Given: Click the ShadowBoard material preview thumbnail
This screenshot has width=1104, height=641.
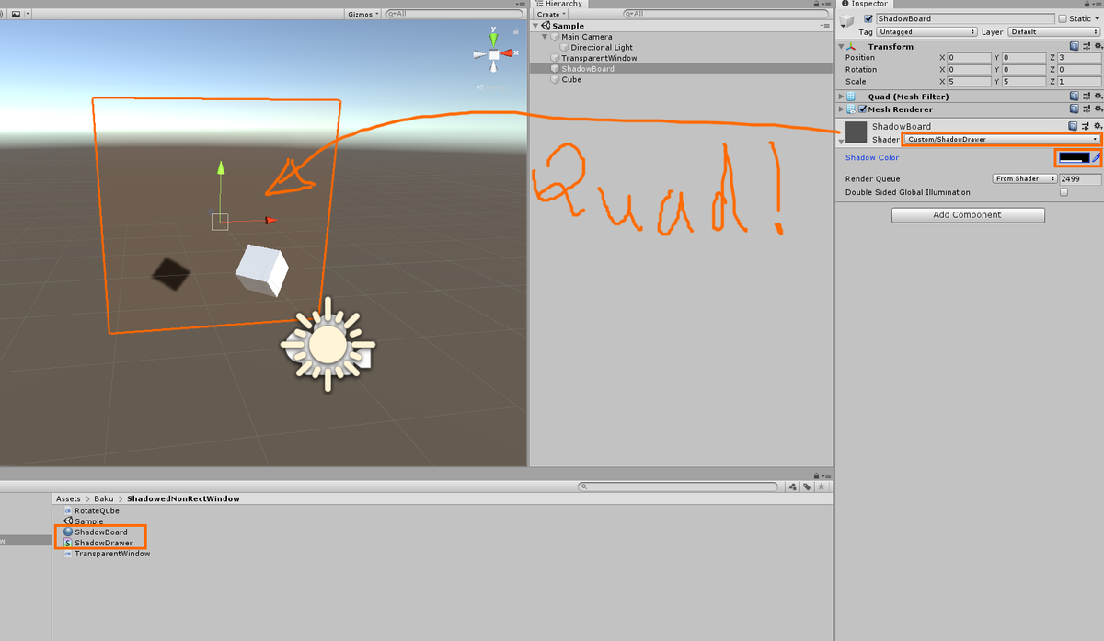Looking at the screenshot, I should 857,132.
